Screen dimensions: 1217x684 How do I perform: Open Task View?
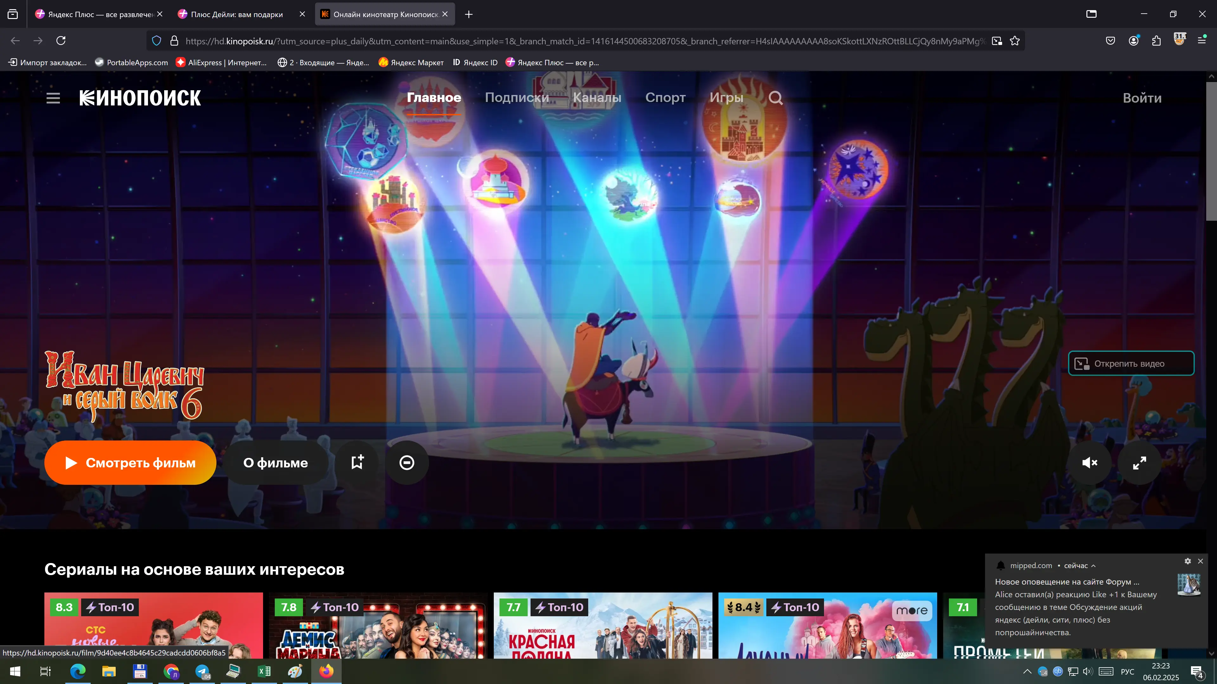(x=45, y=671)
